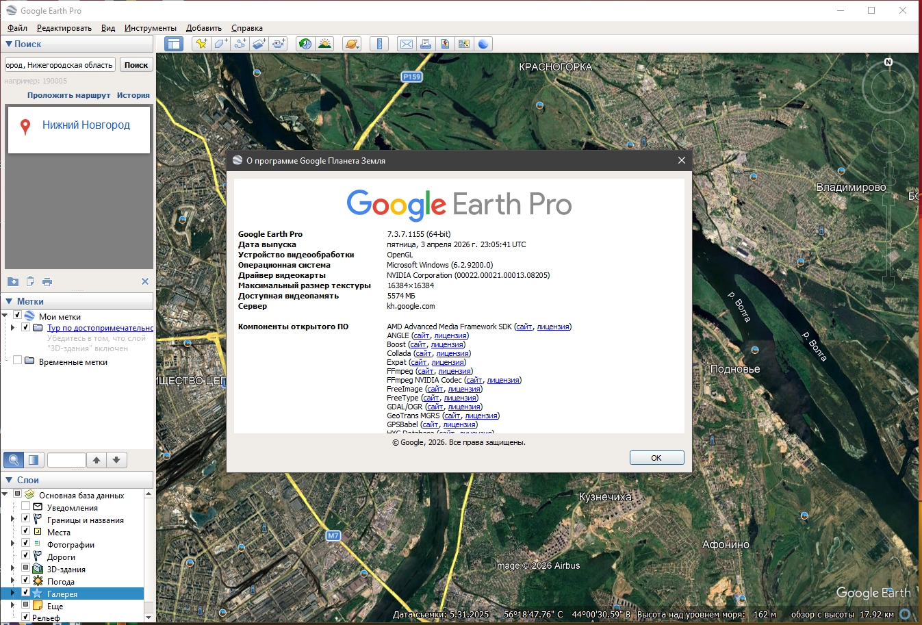Open the Редактировать menu
The image size is (922, 625).
click(64, 28)
